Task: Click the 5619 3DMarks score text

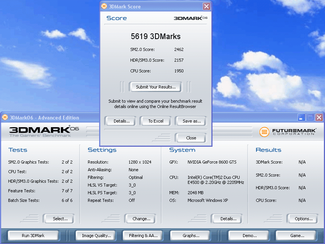Action: (155, 36)
